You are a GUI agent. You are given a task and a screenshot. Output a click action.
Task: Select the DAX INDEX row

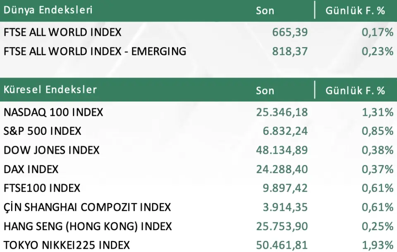pyautogui.click(x=31, y=169)
